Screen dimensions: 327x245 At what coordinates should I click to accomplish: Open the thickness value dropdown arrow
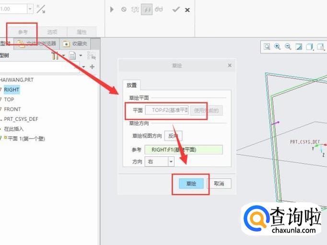[30, 9]
